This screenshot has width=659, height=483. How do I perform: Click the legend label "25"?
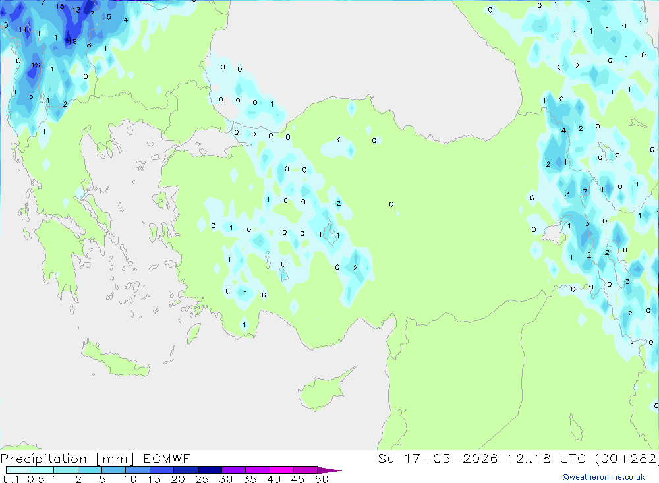(x=202, y=479)
